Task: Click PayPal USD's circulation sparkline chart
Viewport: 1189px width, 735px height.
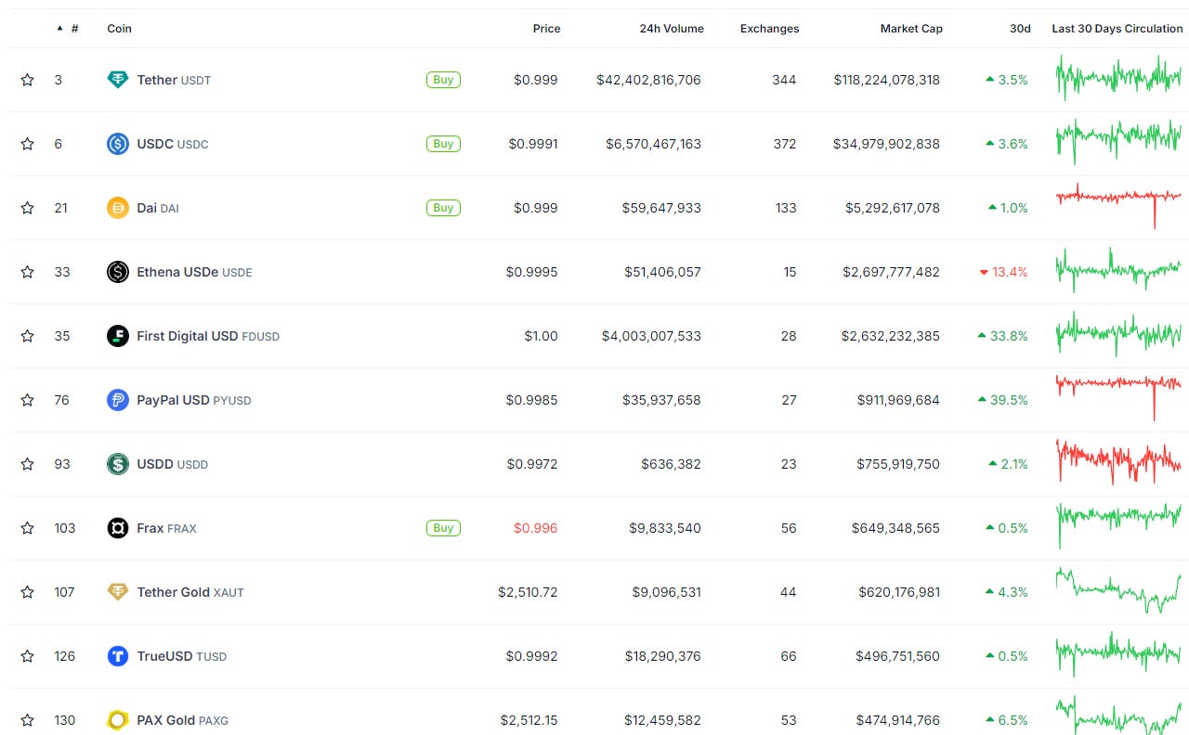Action: coord(1118,397)
